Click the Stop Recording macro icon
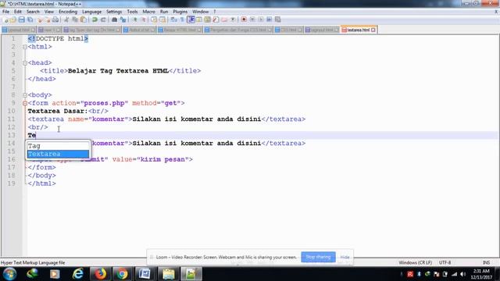 pyautogui.click(x=252, y=20)
